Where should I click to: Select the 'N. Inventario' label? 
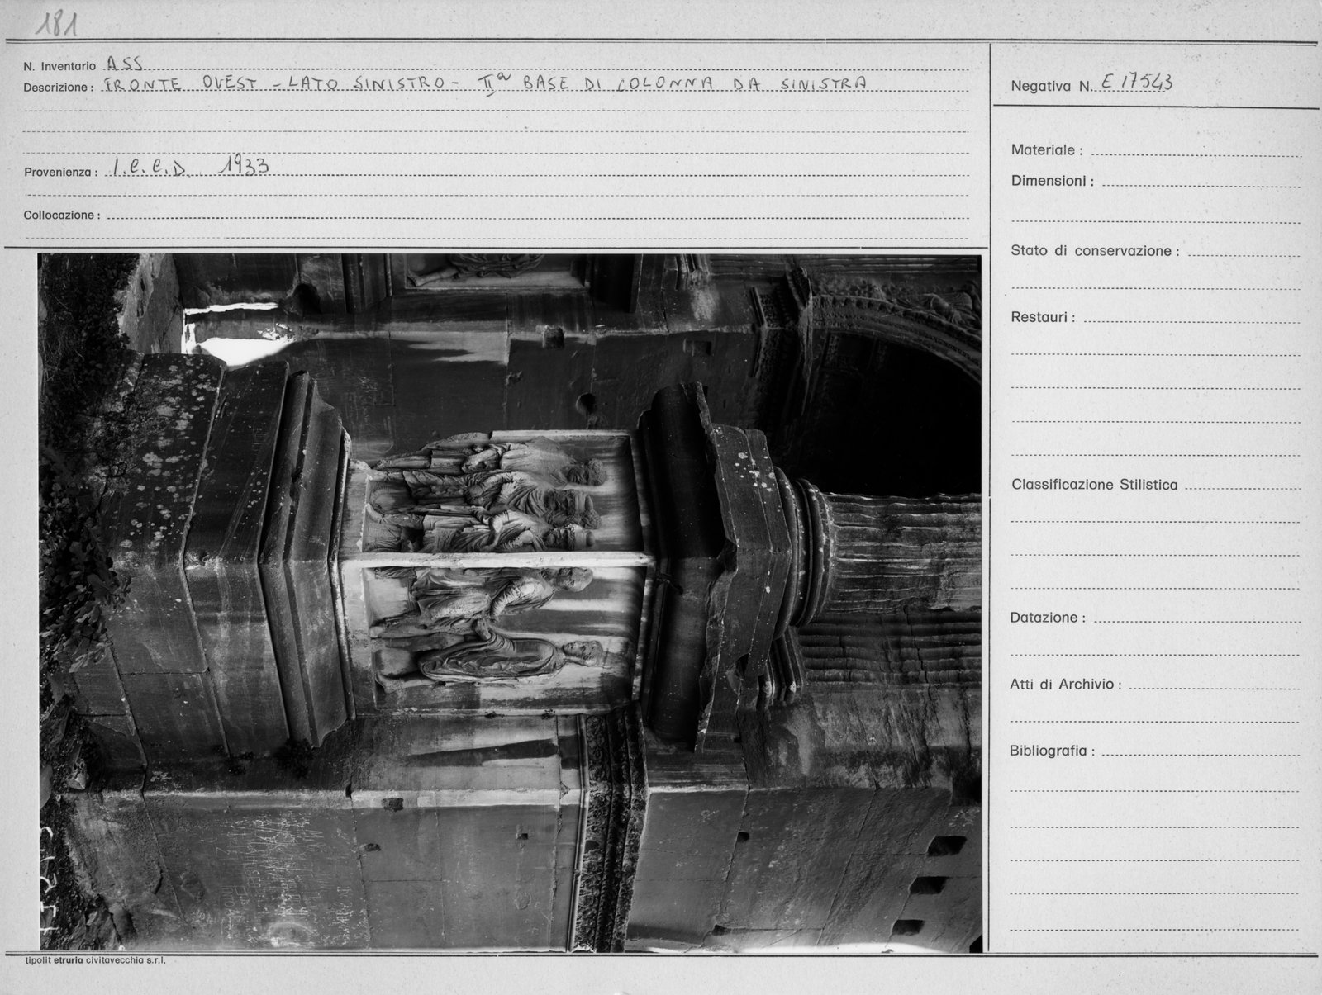click(x=59, y=66)
